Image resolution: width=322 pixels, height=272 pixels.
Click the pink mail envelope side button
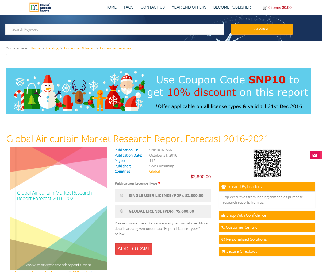(316, 155)
